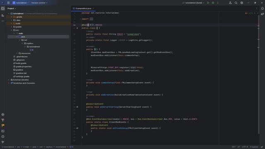Click gutter icon next to onServerStarting
265x149 pixels.
[77, 107]
